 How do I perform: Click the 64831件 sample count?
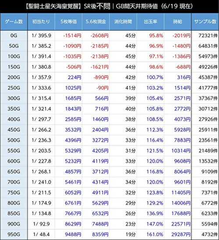pyautogui.click(x=208, y=46)
